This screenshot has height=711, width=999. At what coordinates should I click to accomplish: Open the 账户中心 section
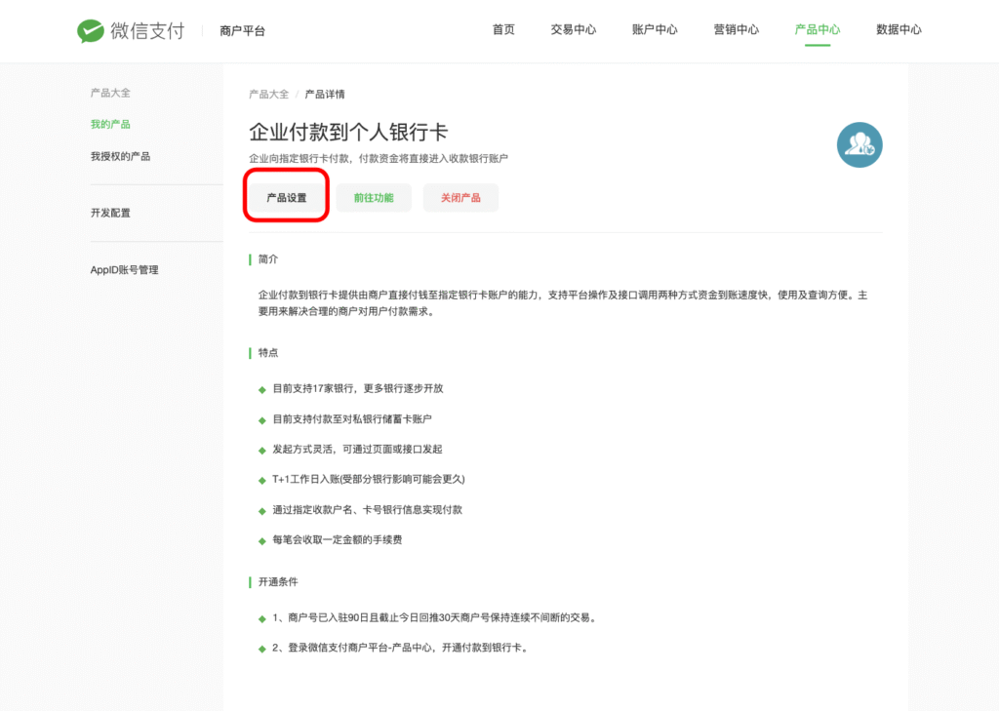pyautogui.click(x=654, y=29)
